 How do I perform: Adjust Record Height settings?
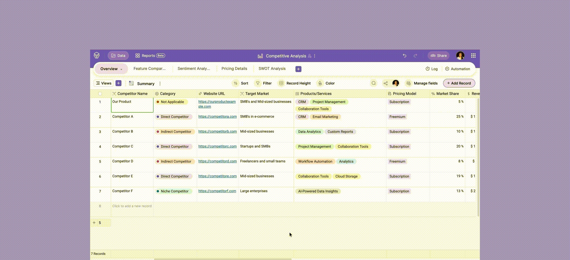(x=294, y=83)
